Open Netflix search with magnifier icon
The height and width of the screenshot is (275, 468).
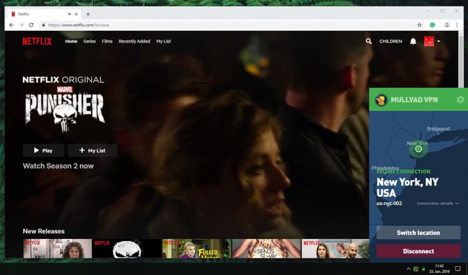tap(369, 41)
